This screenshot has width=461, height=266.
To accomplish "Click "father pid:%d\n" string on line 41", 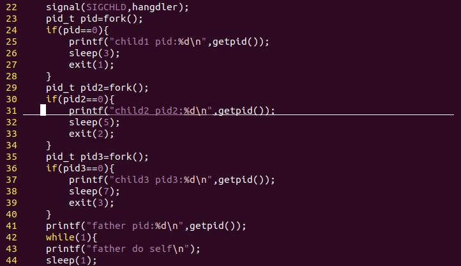I will pyautogui.click(x=135, y=226).
